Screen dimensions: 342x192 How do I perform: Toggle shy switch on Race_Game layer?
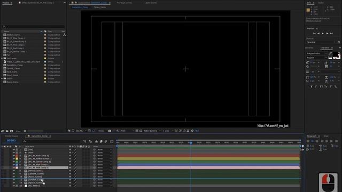point(70,177)
